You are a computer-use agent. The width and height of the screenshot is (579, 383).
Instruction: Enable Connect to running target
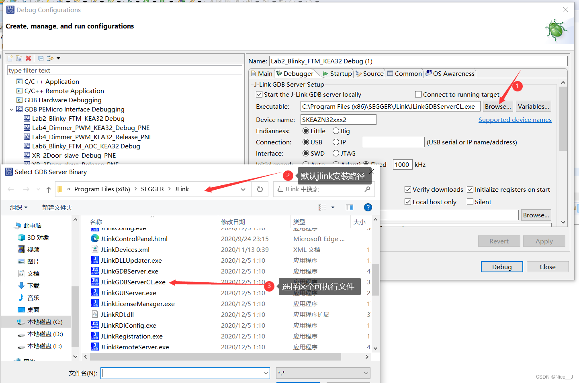[x=418, y=94]
